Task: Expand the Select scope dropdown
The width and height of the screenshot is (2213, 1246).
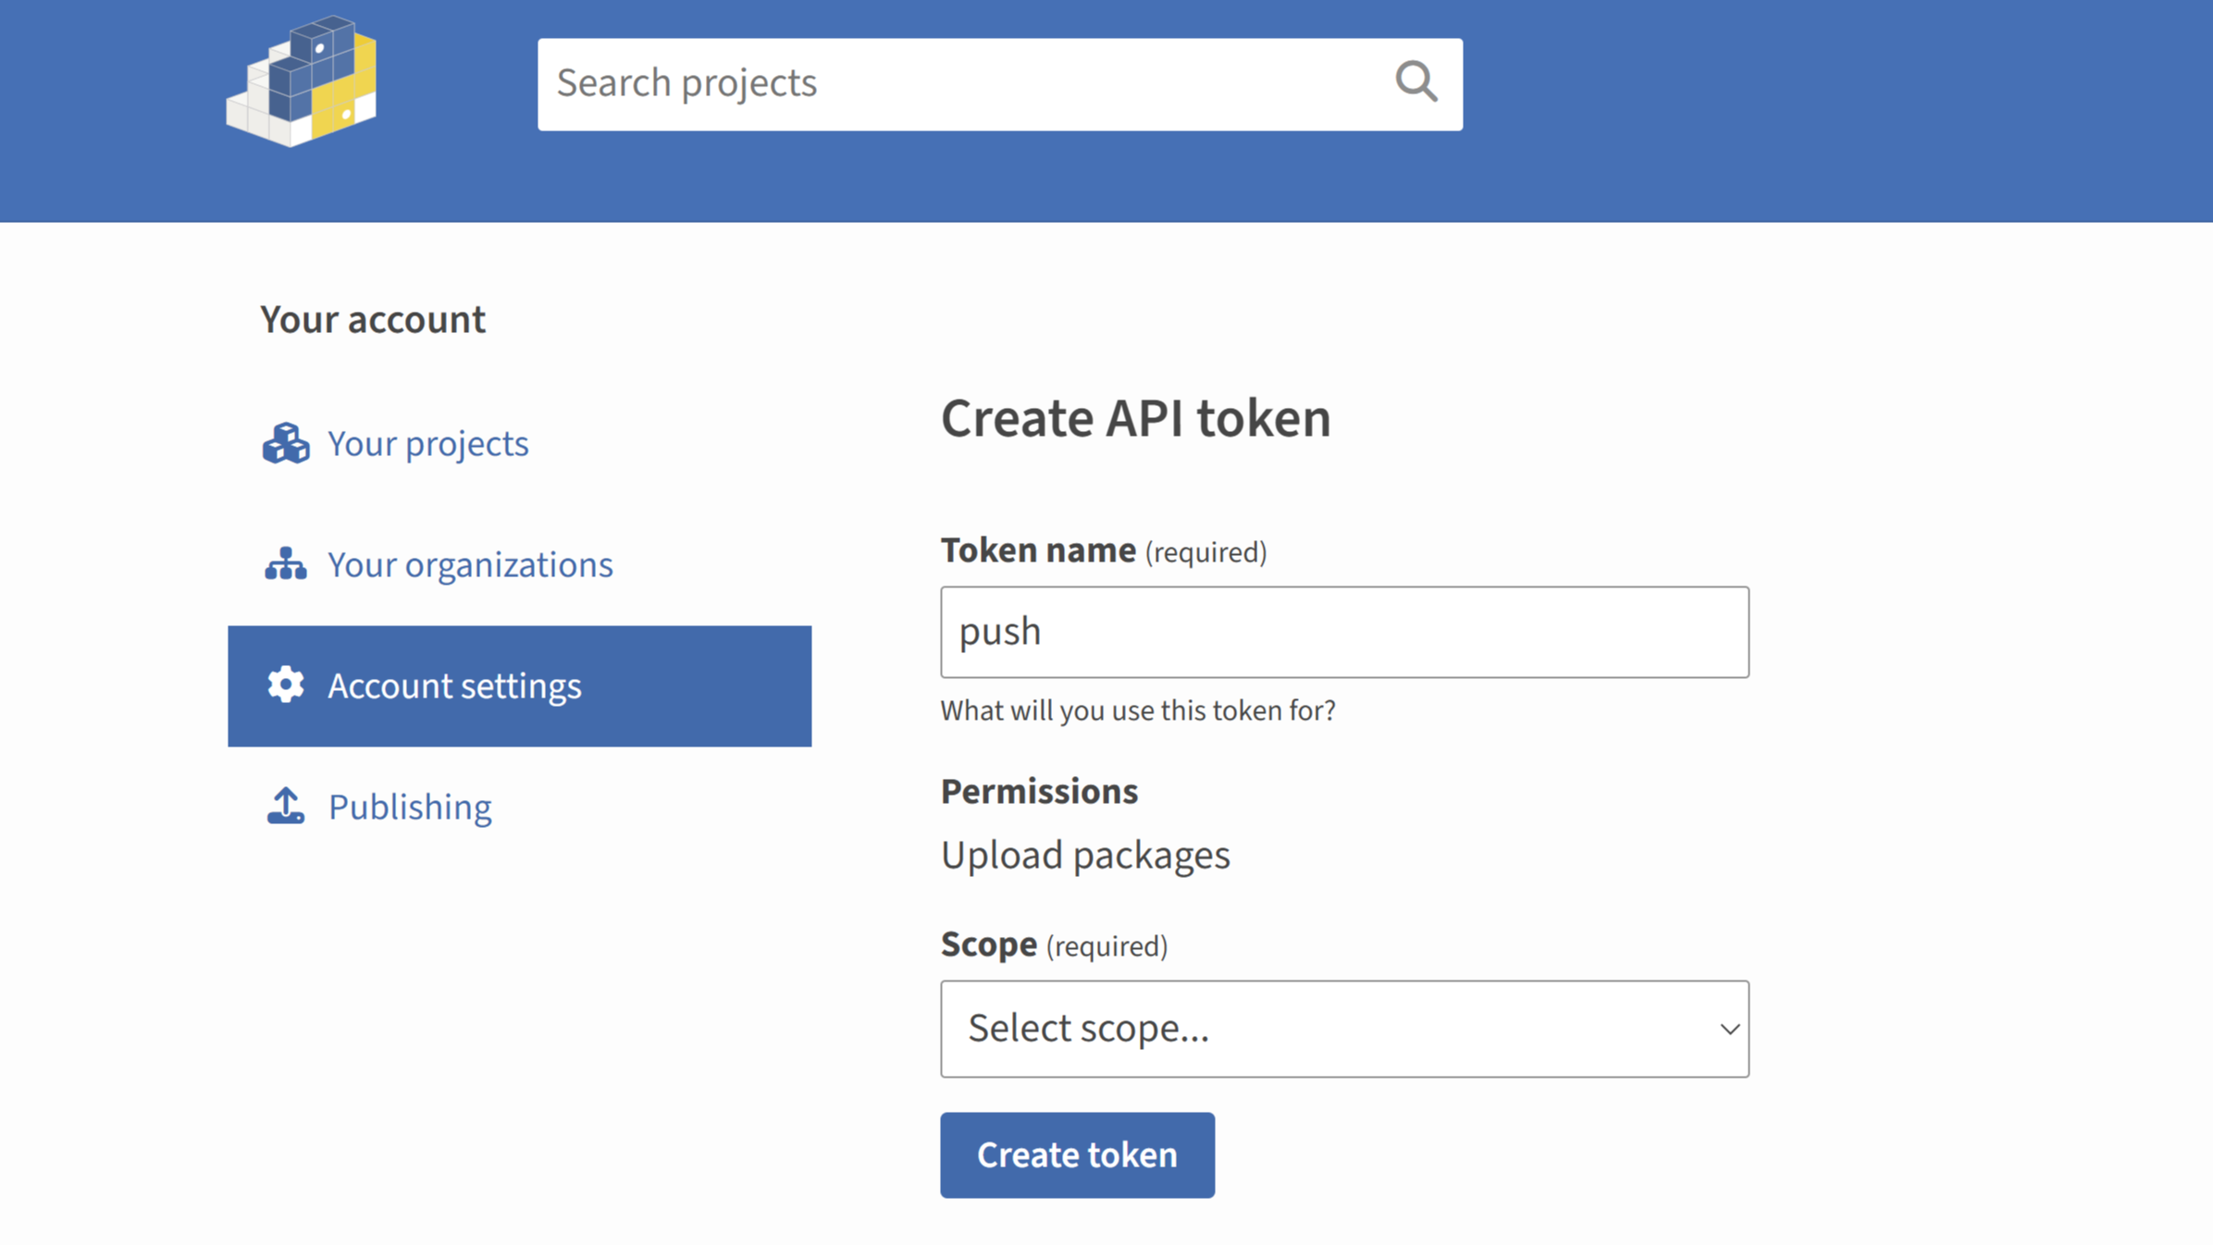Action: click(1345, 1029)
